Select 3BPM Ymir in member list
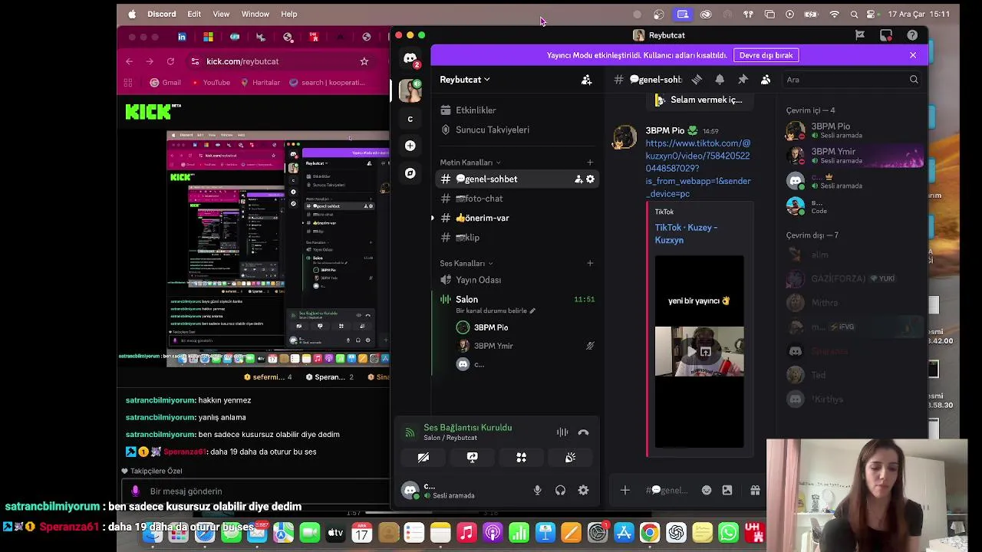Screen dimensions: 982x552 coord(854,156)
